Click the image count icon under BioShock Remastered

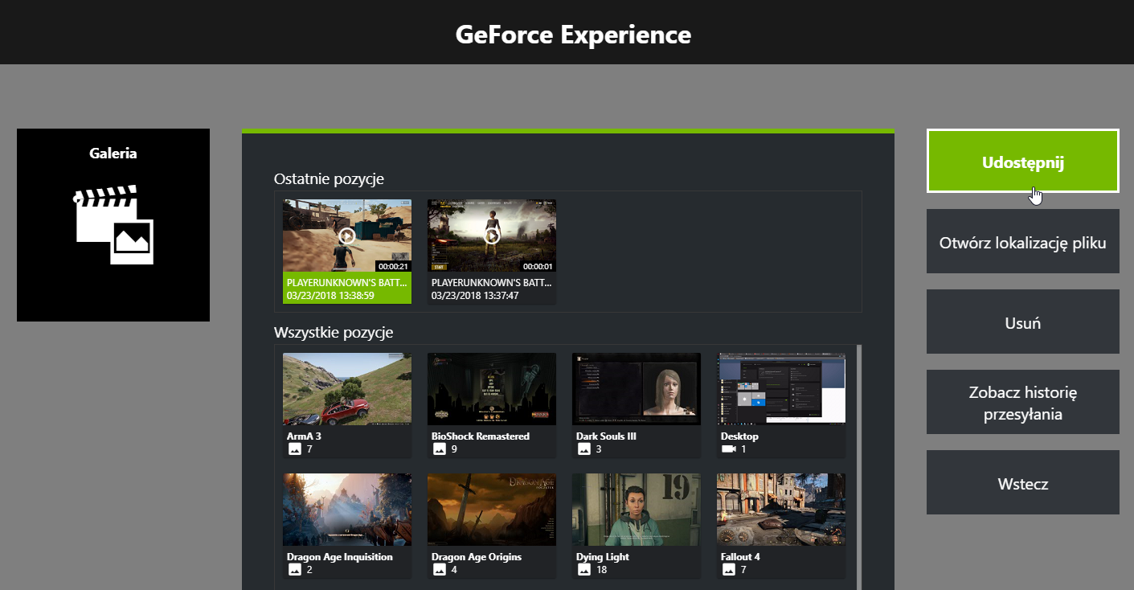[440, 449]
